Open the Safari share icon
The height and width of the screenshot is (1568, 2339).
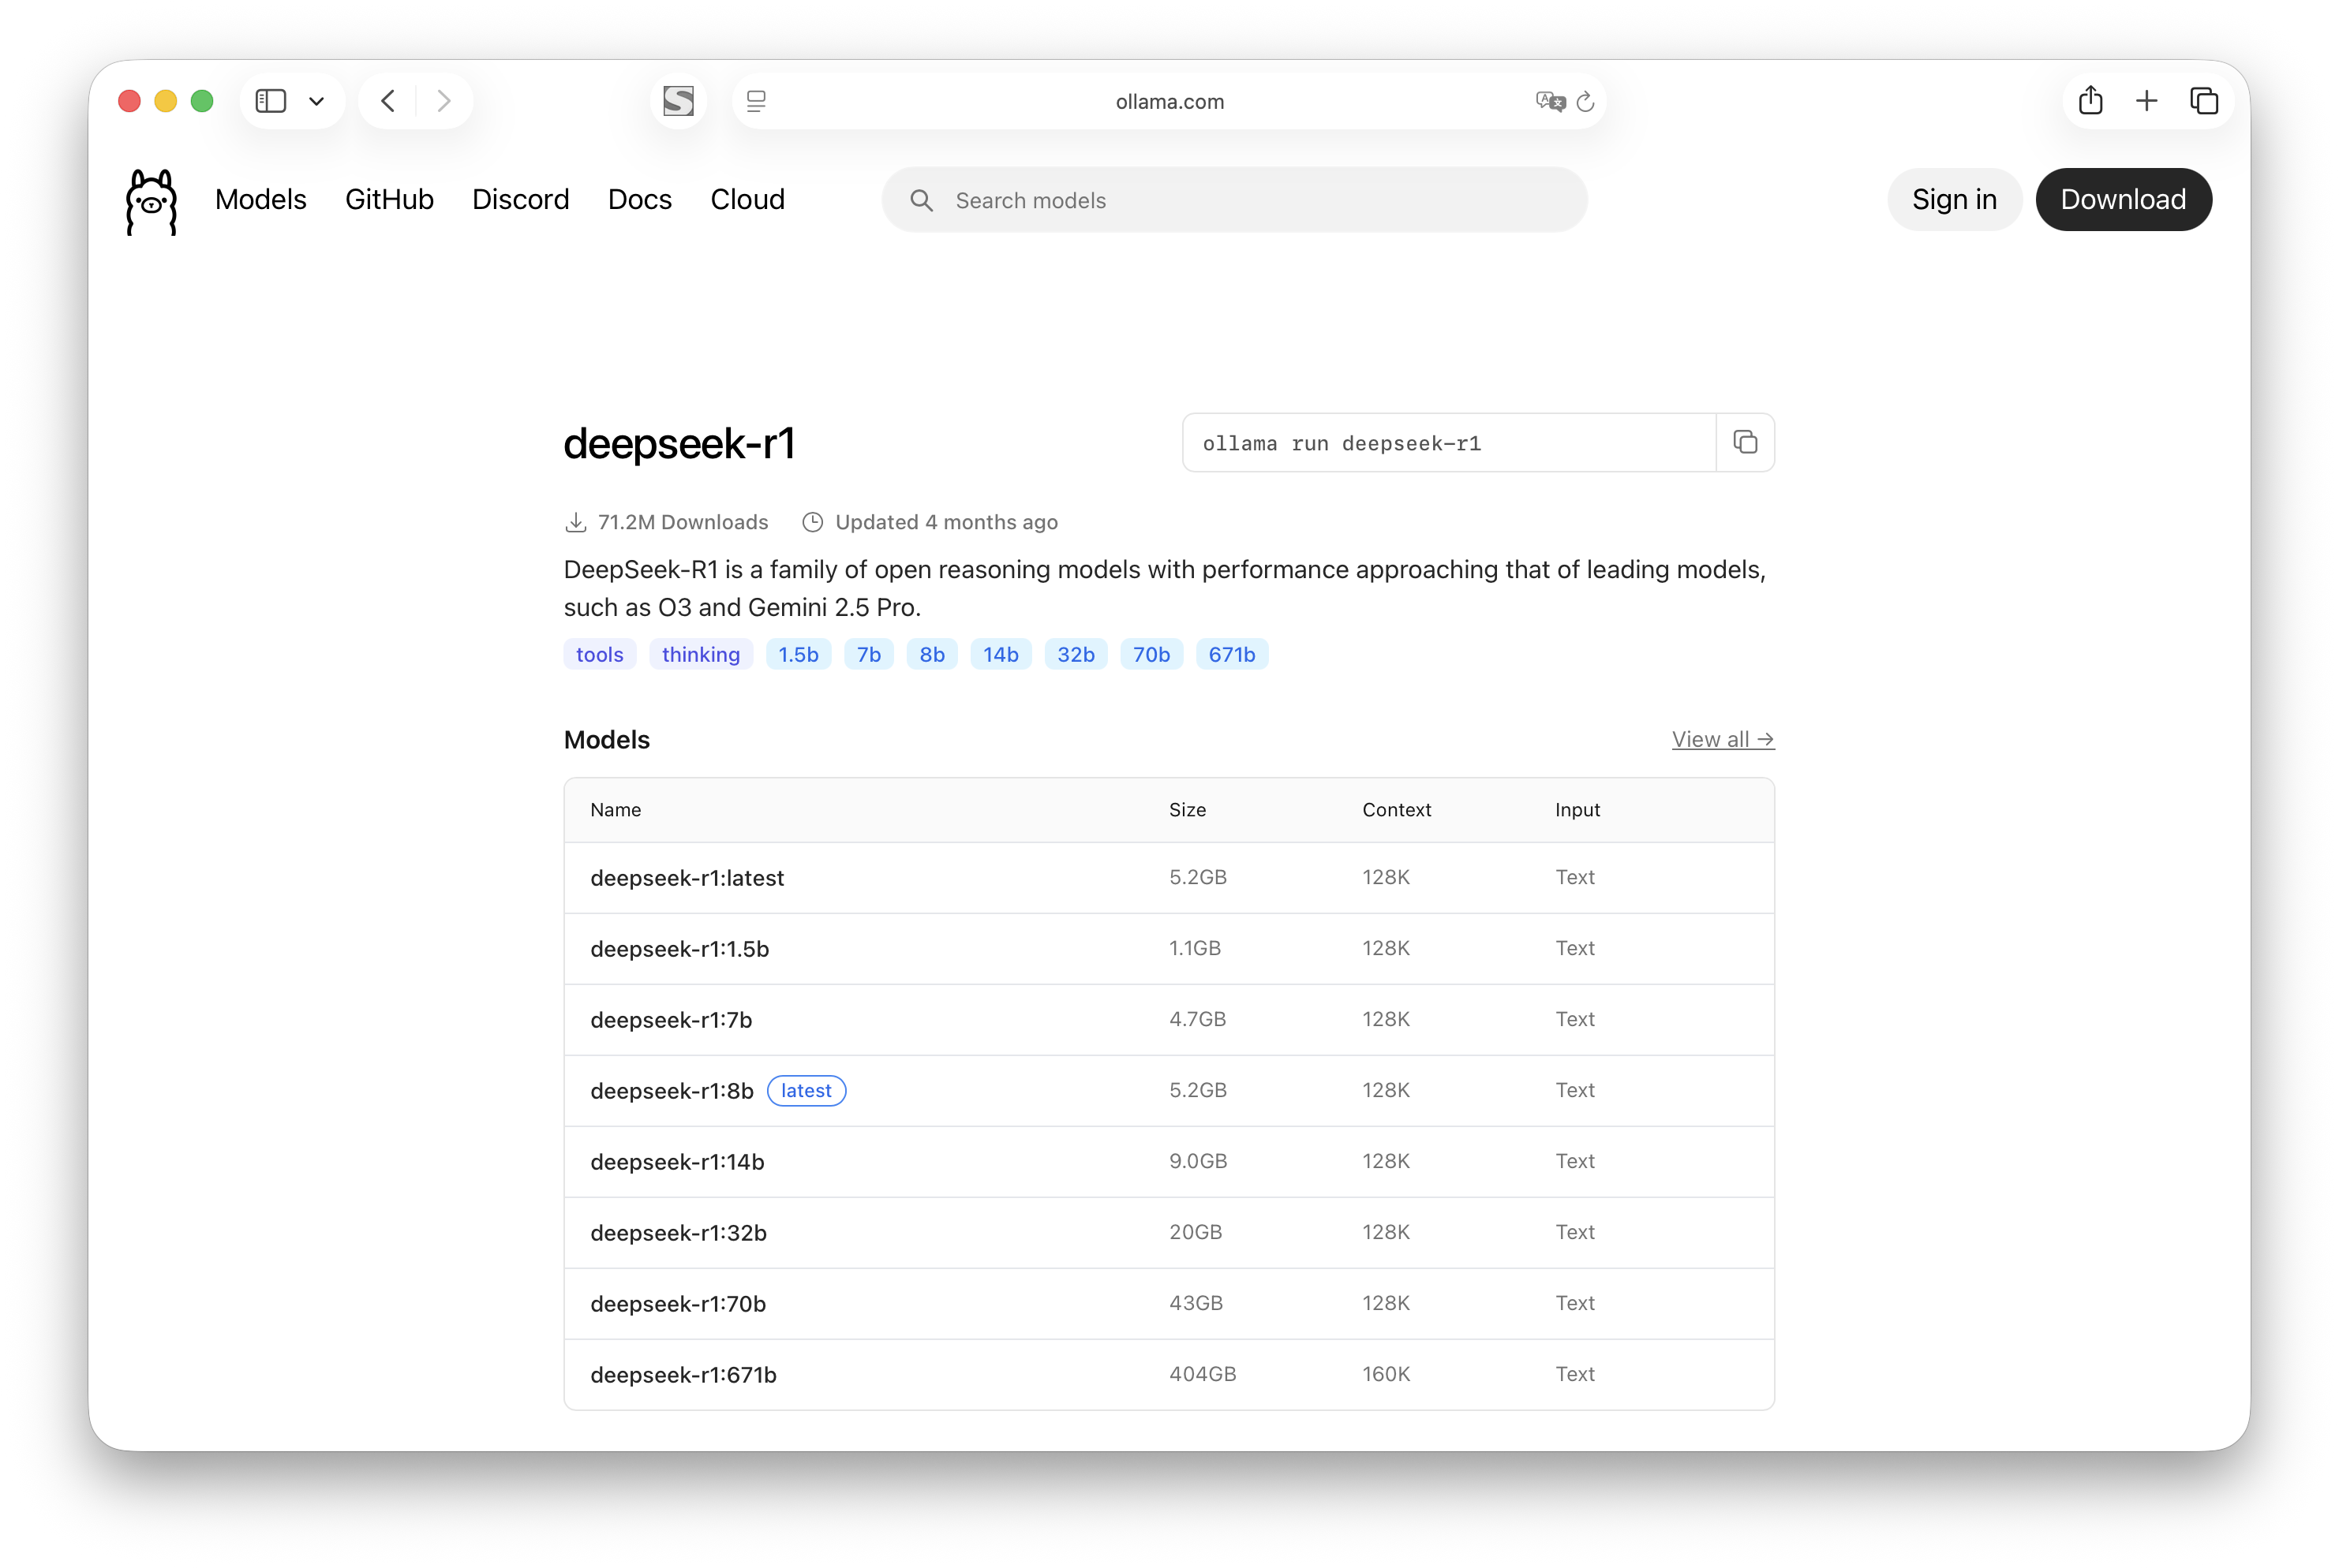point(2091,101)
